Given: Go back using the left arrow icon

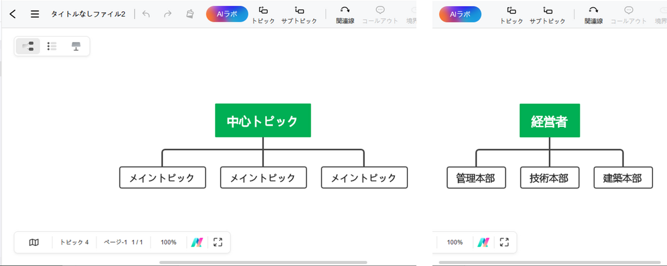Looking at the screenshot, I should tap(13, 14).
